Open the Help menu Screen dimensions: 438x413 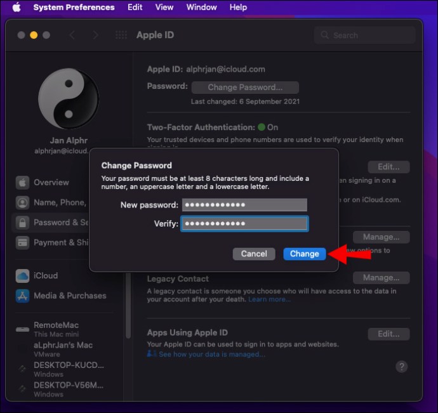(x=238, y=7)
